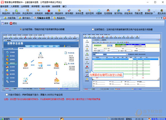The width and height of the screenshot is (166, 120).
Task: Save the navigation display settings
Action: tap(5, 23)
